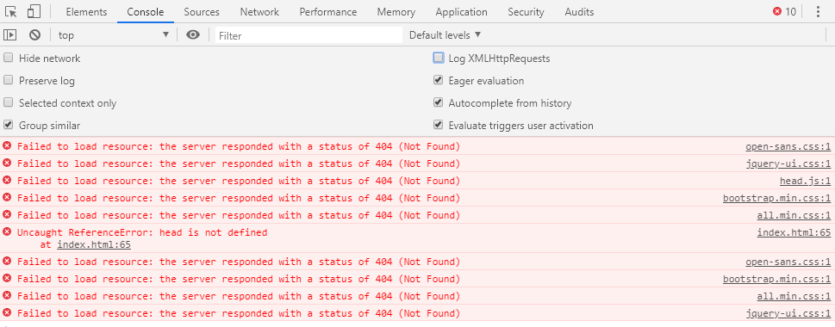
Task: Open the head.js:1 source link
Action: click(805, 181)
